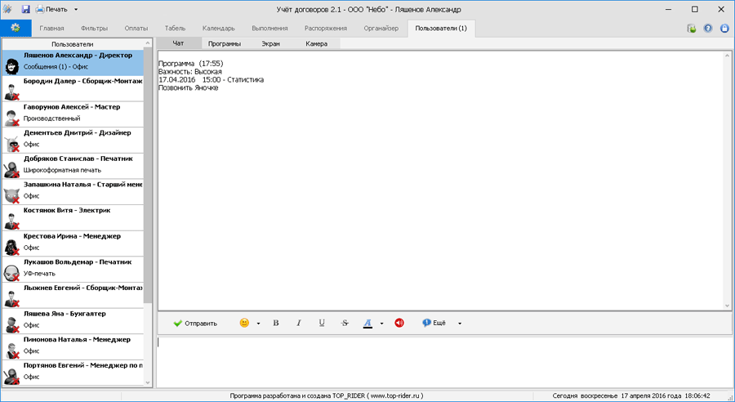Click avatar of Ляшева Яна
The image size is (735, 402).
point(11,324)
